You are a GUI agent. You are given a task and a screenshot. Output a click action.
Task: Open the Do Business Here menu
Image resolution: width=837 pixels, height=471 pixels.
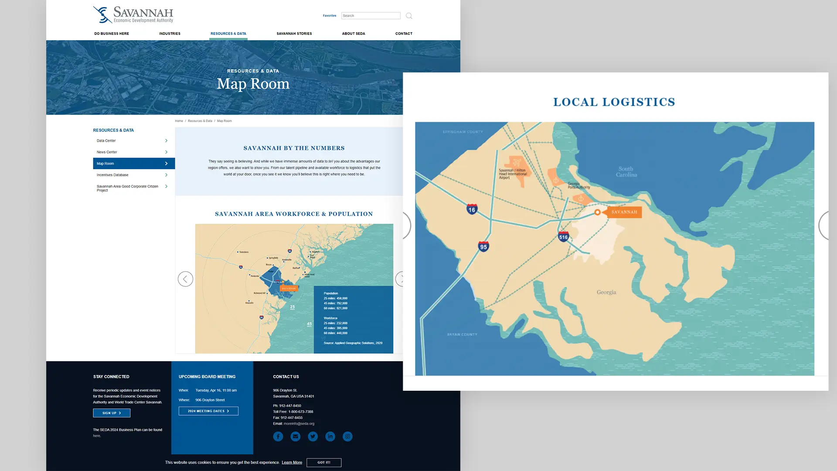(112, 34)
